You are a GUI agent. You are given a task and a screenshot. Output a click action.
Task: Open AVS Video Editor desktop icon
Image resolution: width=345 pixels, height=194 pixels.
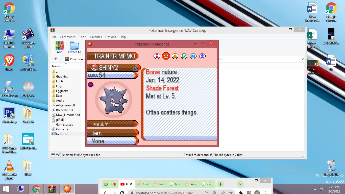(28, 39)
